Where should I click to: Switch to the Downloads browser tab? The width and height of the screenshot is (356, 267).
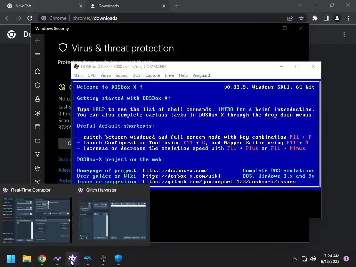pyautogui.click(x=128, y=6)
